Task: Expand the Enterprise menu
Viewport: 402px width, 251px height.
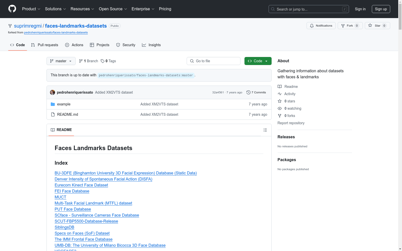Action: click(x=143, y=9)
